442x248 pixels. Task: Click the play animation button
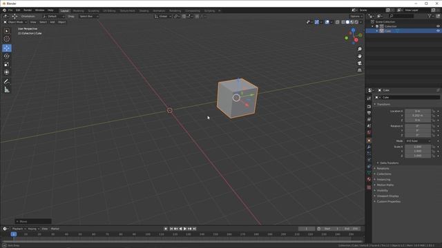coord(185,229)
